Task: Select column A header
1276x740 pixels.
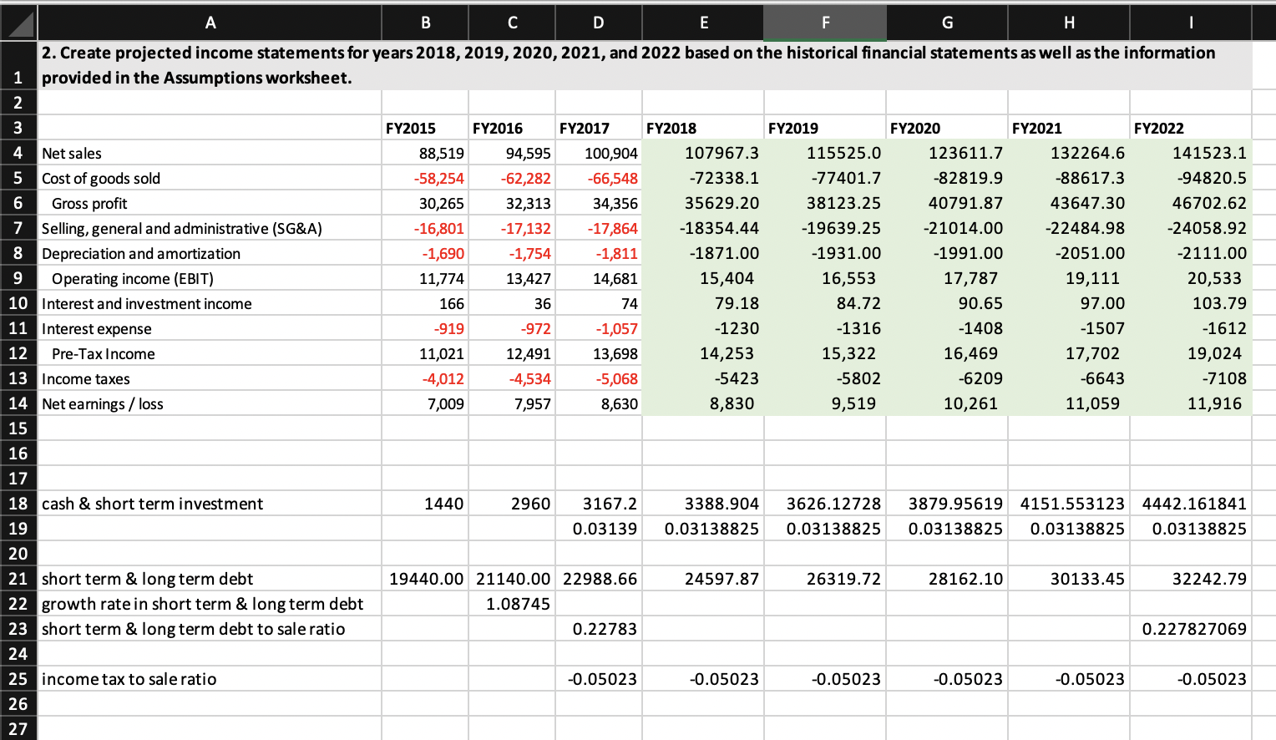Action: pos(210,23)
